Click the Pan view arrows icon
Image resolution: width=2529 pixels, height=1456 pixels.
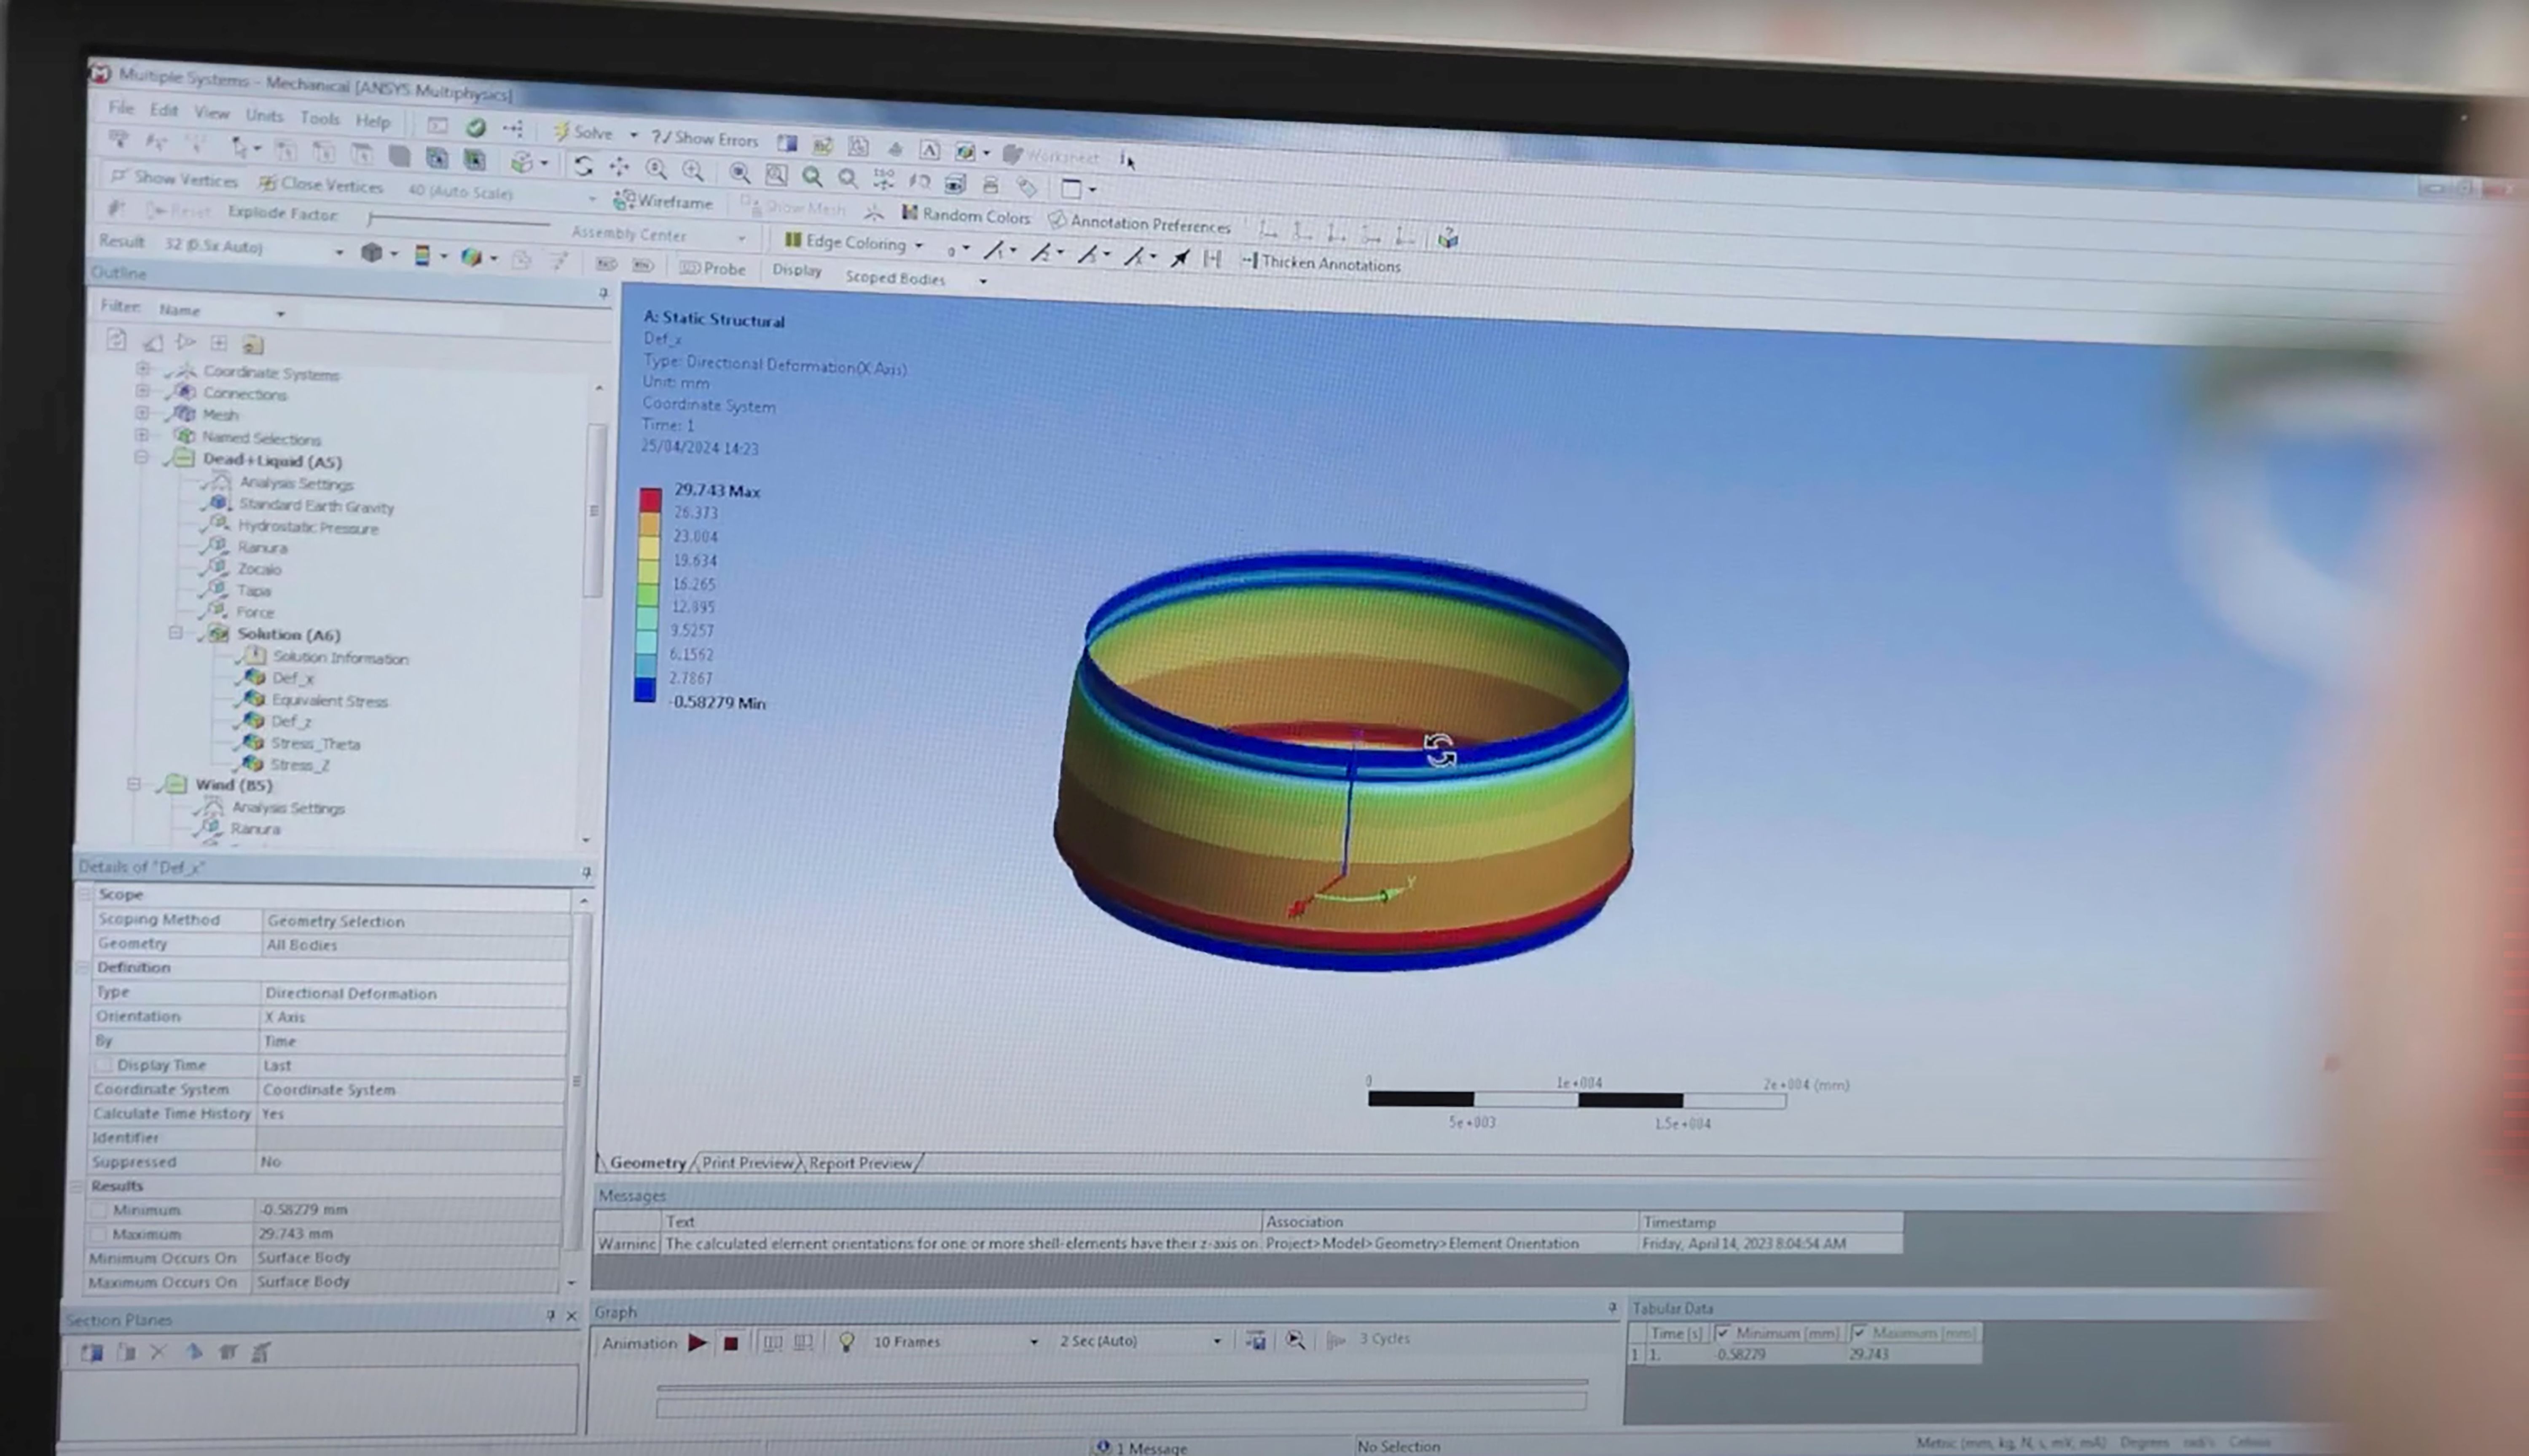[x=619, y=167]
